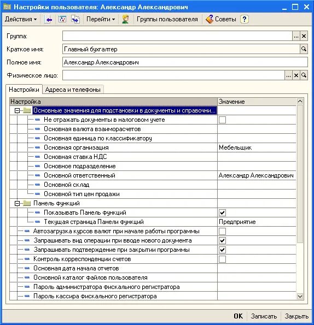Click the ellipsis button in Группа field
Image resolution: width=314 pixels, height=325 pixels.
click(296, 36)
